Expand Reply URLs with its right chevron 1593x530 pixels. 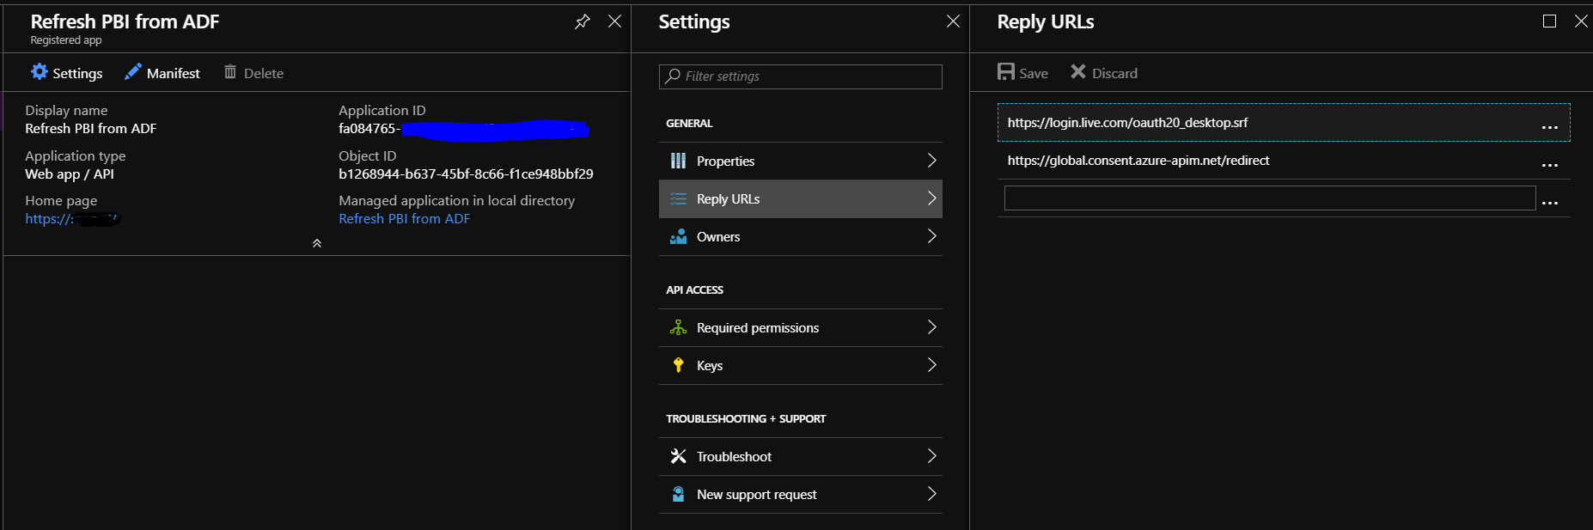pyautogui.click(x=931, y=198)
